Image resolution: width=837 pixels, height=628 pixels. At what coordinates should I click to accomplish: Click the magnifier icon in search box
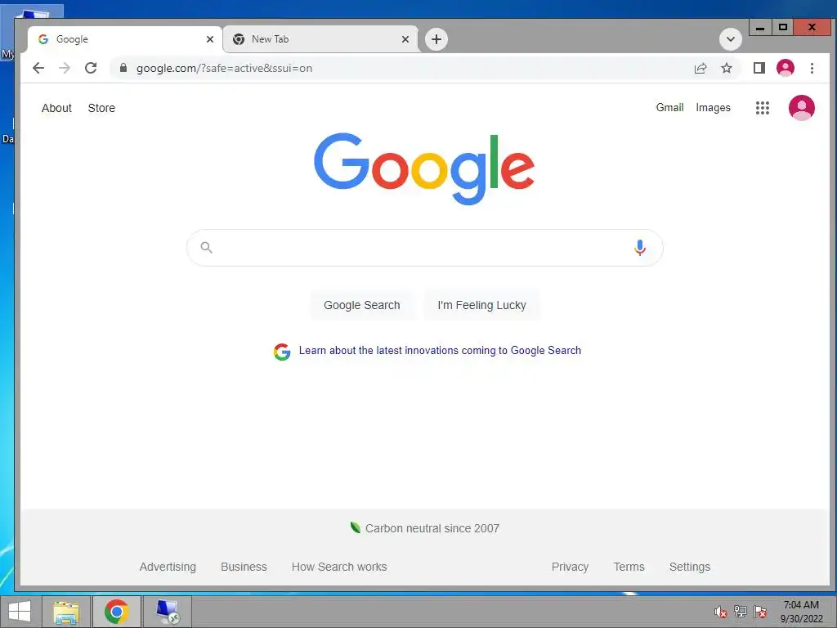(x=207, y=247)
